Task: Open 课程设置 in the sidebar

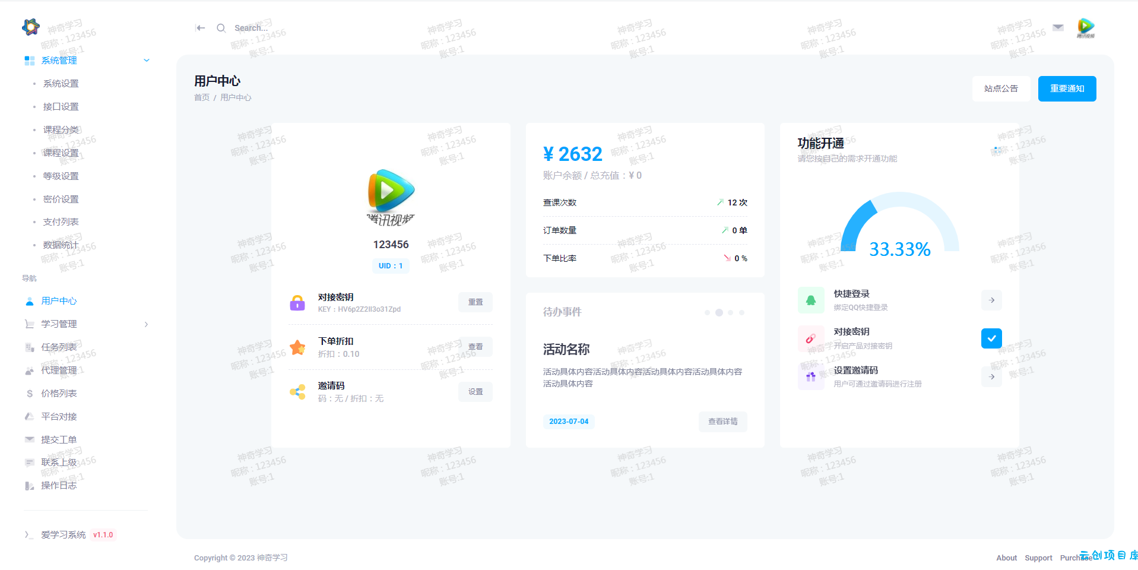Action: tap(61, 153)
